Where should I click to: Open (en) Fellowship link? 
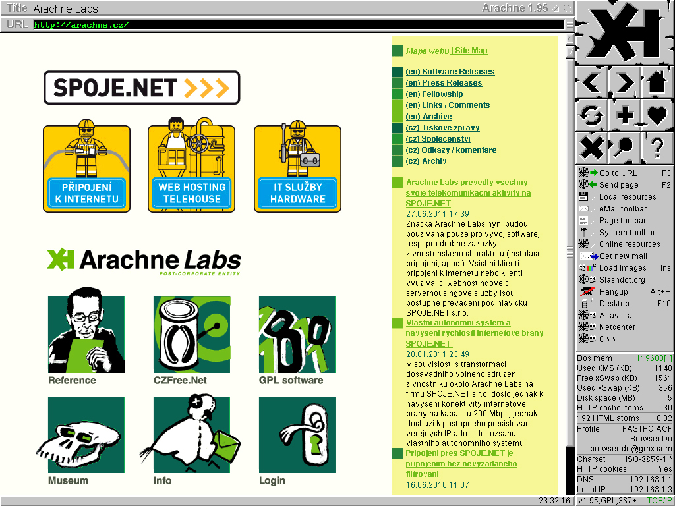(434, 94)
